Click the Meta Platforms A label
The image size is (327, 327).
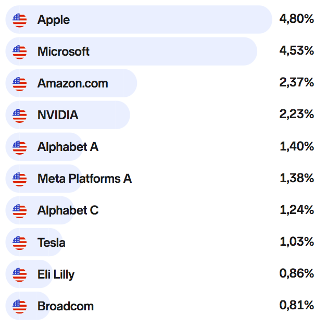pyautogui.click(x=84, y=179)
